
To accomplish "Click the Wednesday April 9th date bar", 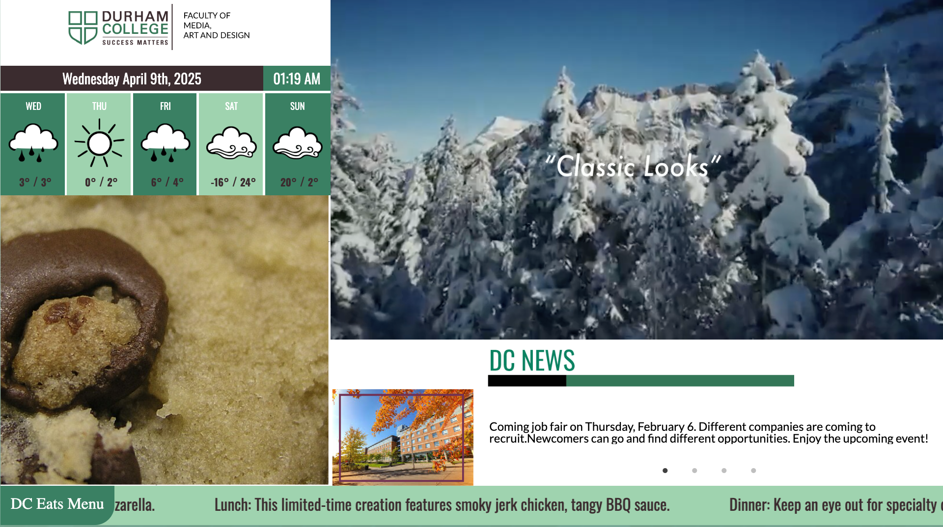I will 132,79.
